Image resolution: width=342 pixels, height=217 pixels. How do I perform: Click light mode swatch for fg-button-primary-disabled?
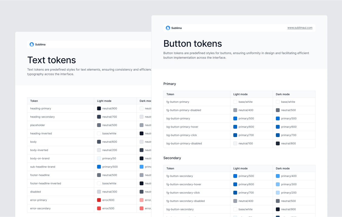[x=235, y=110]
